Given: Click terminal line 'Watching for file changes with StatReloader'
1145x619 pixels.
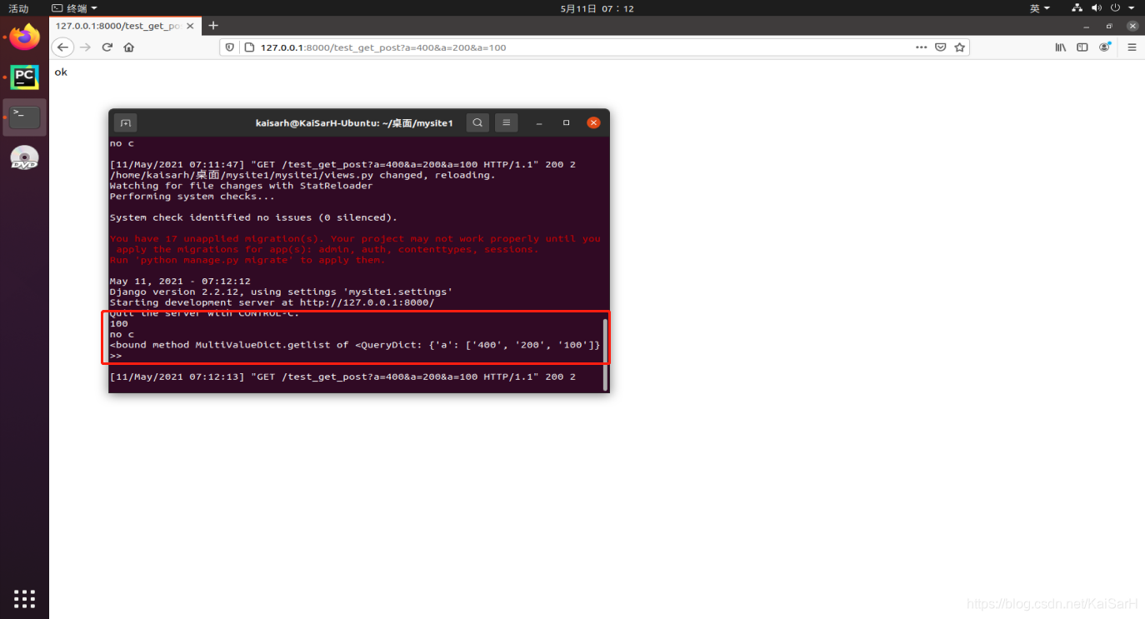Looking at the screenshot, I should (x=241, y=186).
